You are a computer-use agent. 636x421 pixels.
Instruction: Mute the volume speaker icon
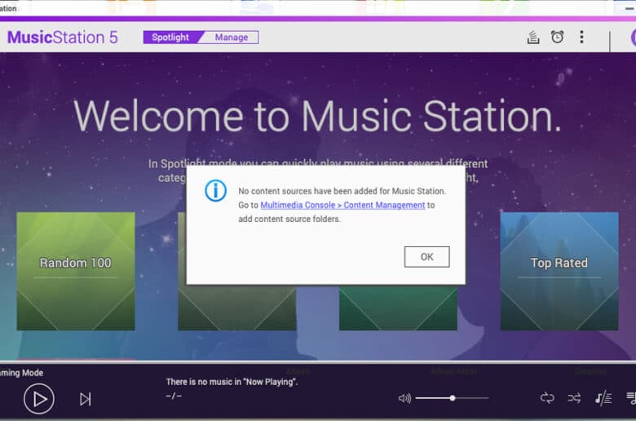(404, 398)
